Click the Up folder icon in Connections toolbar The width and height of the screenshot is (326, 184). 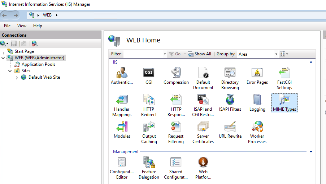pyautogui.click(x=24, y=43)
